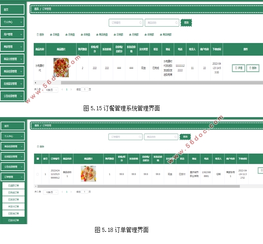The image size is (263, 244).
Task: Click the strawberry dish thumbnail image
Action: [x=61, y=68]
